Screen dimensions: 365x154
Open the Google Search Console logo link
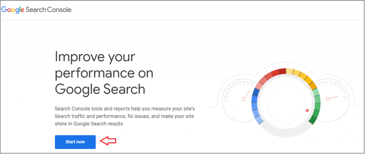pyautogui.click(x=36, y=10)
